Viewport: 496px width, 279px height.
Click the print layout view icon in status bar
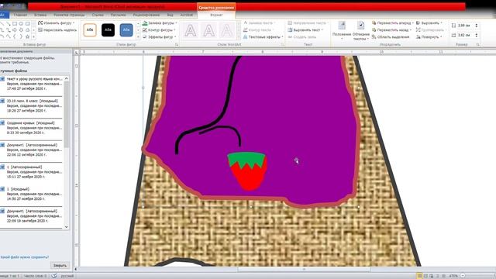419,276
